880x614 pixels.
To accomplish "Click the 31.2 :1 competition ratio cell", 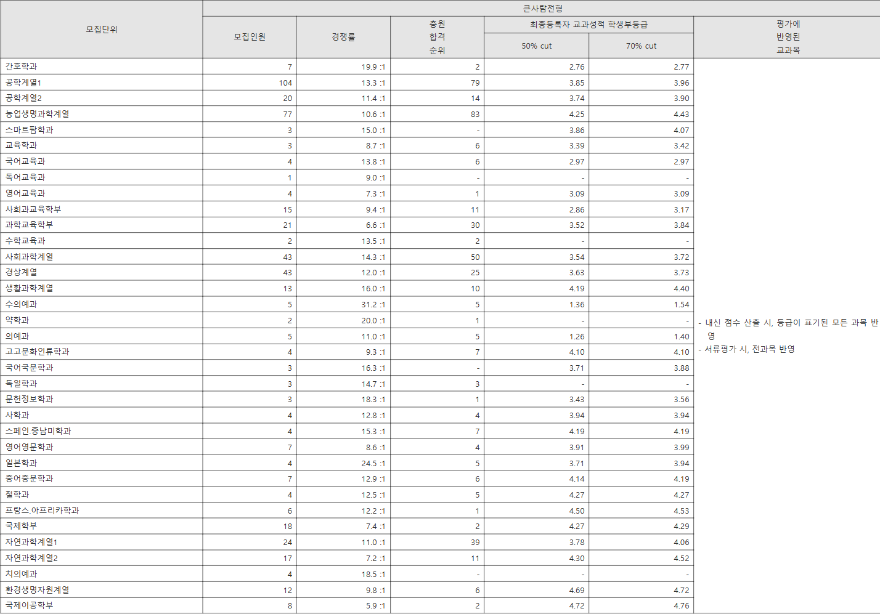I will tap(373, 304).
